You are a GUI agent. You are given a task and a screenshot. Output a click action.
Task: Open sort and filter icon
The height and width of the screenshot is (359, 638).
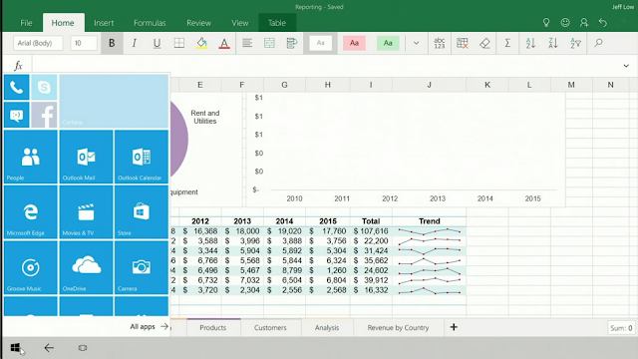[x=575, y=43]
